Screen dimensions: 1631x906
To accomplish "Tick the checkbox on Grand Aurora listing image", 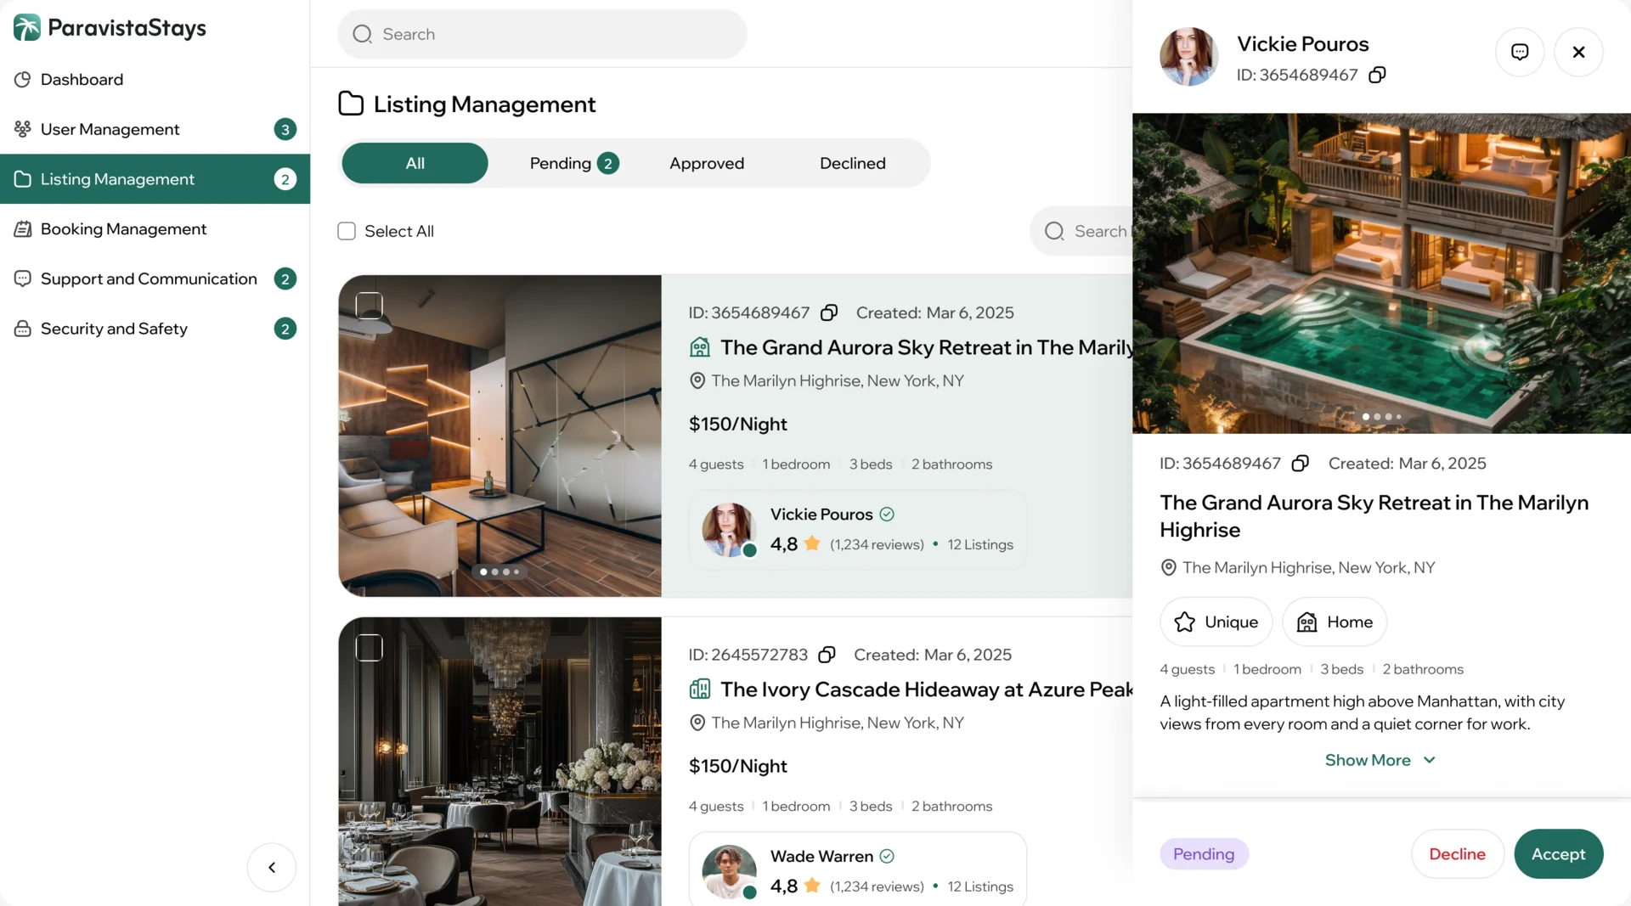I will (x=369, y=306).
